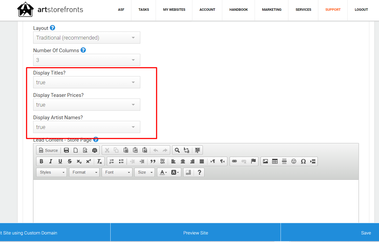This screenshot has width=379, height=242.
Task: Open the Account menu
Action: click(207, 10)
